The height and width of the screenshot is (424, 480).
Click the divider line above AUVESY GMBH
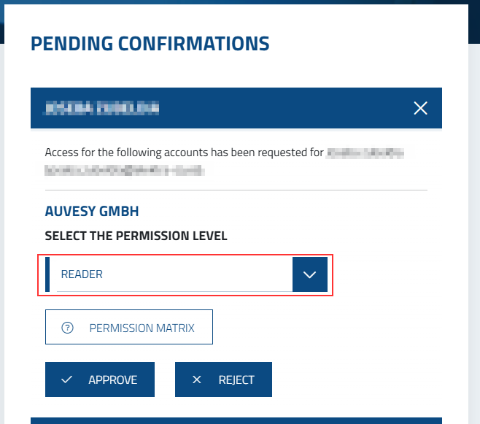click(236, 190)
